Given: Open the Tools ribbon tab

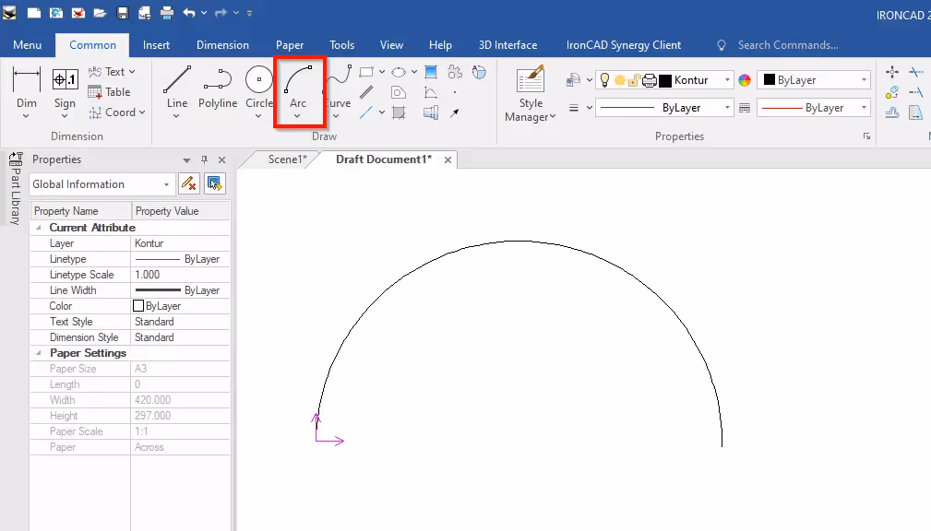Looking at the screenshot, I should 342,45.
